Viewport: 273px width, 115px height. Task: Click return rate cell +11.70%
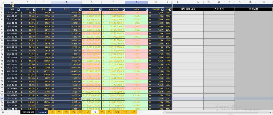[136, 47]
